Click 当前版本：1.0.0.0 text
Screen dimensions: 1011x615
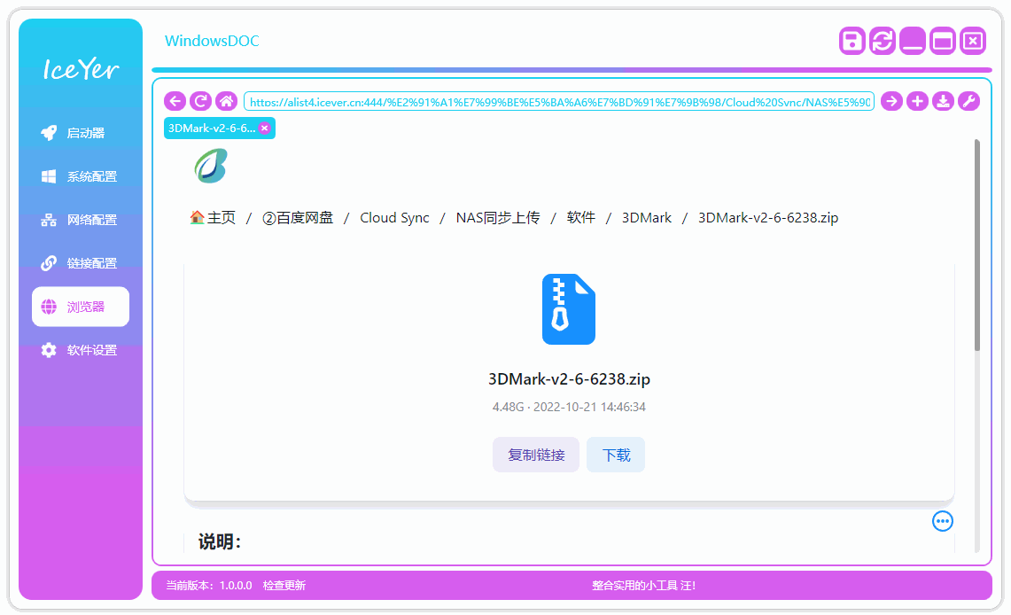click(x=209, y=586)
